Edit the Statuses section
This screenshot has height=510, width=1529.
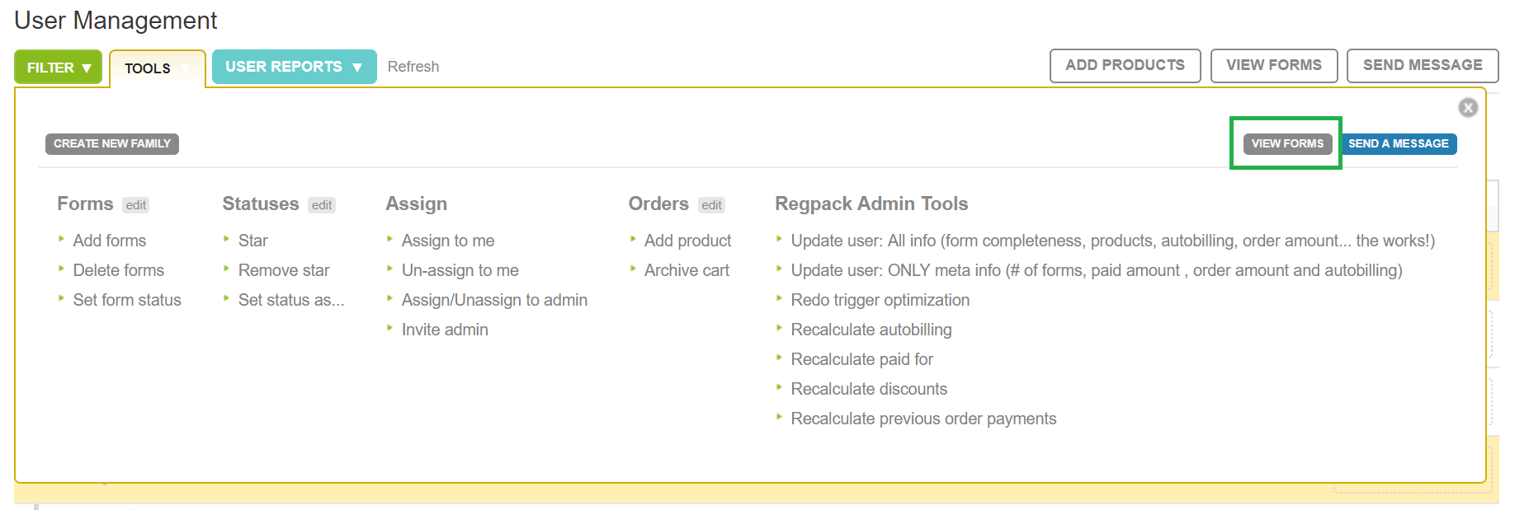pos(322,205)
